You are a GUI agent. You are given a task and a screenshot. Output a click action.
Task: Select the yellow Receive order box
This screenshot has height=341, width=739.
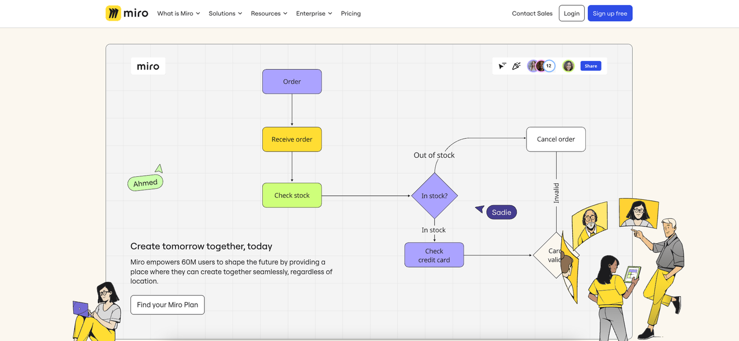coord(292,139)
